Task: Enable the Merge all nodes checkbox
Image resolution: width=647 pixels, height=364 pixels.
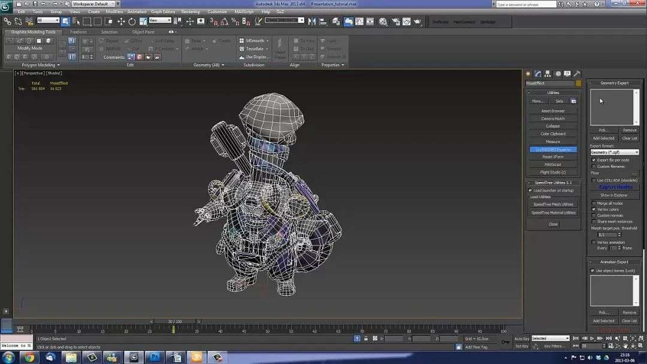Action: pos(594,203)
